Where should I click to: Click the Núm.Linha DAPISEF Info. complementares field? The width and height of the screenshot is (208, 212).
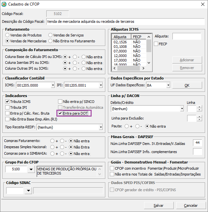tap(198, 151)
